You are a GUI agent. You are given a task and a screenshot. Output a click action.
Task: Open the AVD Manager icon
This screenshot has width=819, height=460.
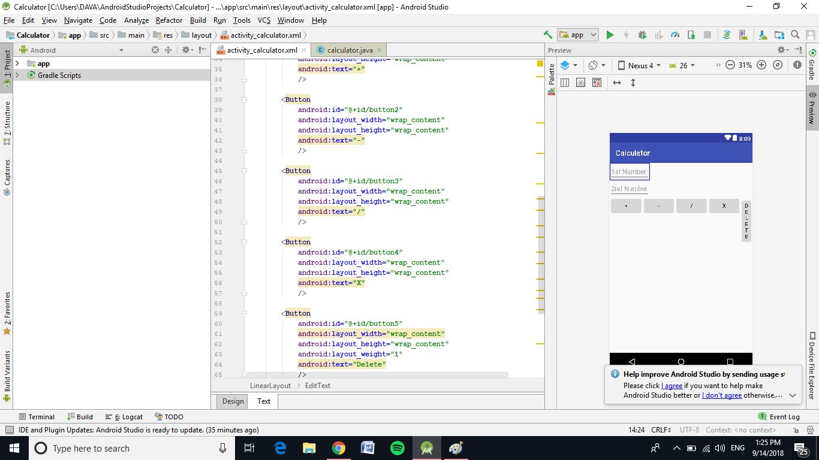[x=745, y=35]
